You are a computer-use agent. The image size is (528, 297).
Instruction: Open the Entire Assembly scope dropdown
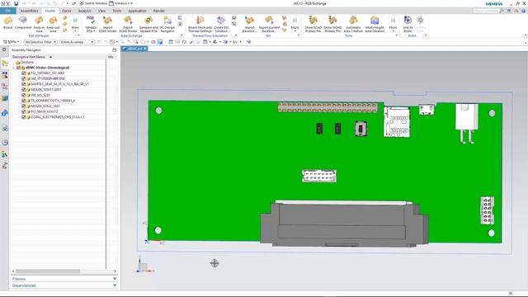pyautogui.click(x=77, y=42)
